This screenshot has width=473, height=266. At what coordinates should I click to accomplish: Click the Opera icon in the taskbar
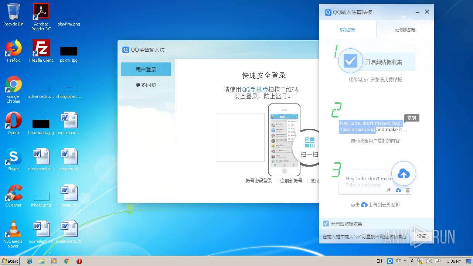pyautogui.click(x=79, y=261)
